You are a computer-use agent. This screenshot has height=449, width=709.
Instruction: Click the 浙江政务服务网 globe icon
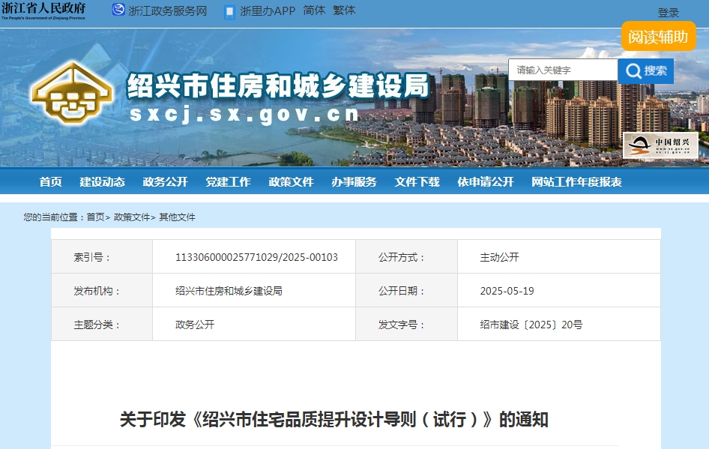click(117, 10)
